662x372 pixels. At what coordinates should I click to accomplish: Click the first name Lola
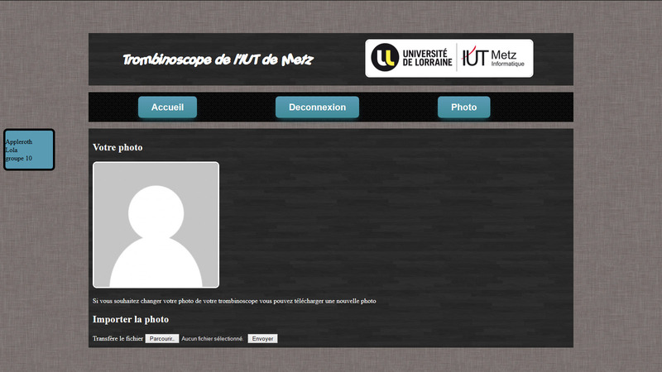point(12,150)
